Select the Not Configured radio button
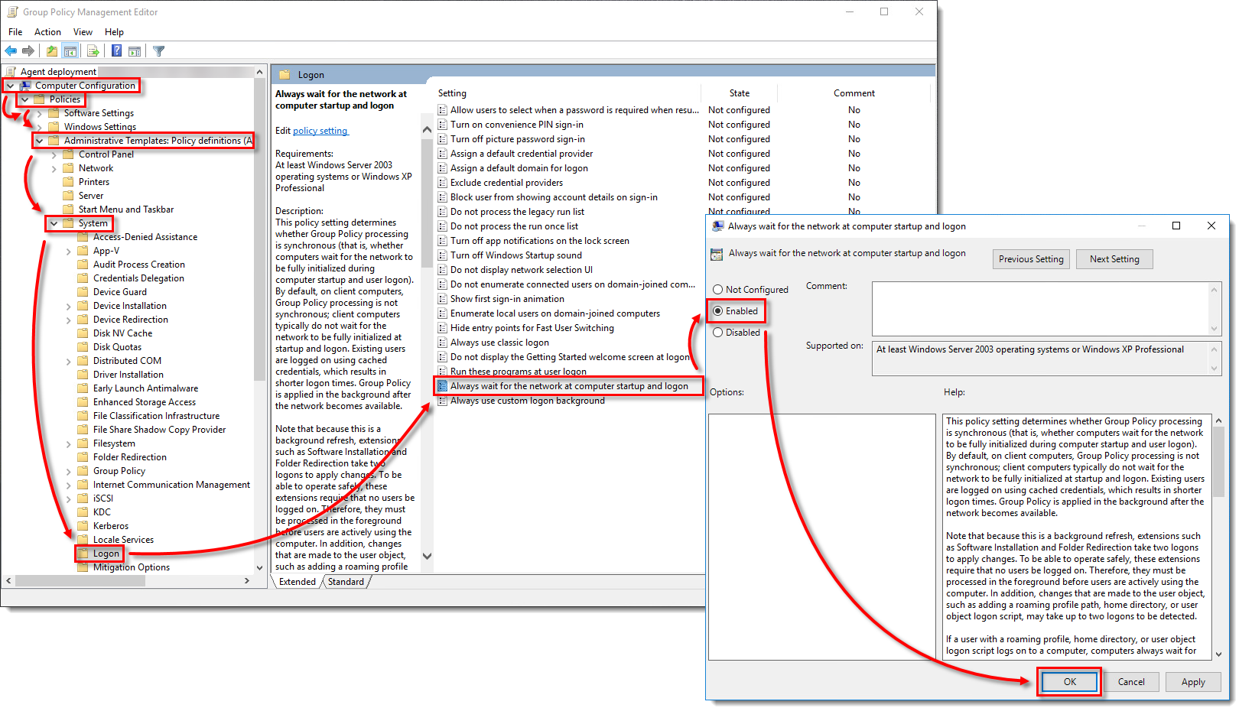This screenshot has height=708, width=1239. tap(717, 290)
